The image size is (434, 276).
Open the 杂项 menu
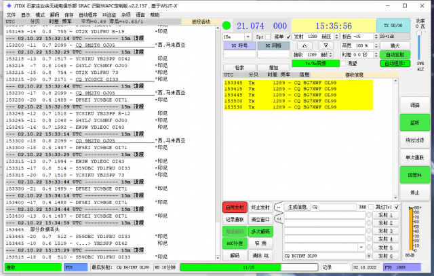[x=125, y=15]
